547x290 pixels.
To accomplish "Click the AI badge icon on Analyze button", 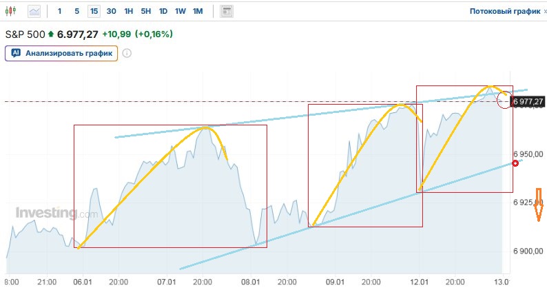I will (x=15, y=54).
